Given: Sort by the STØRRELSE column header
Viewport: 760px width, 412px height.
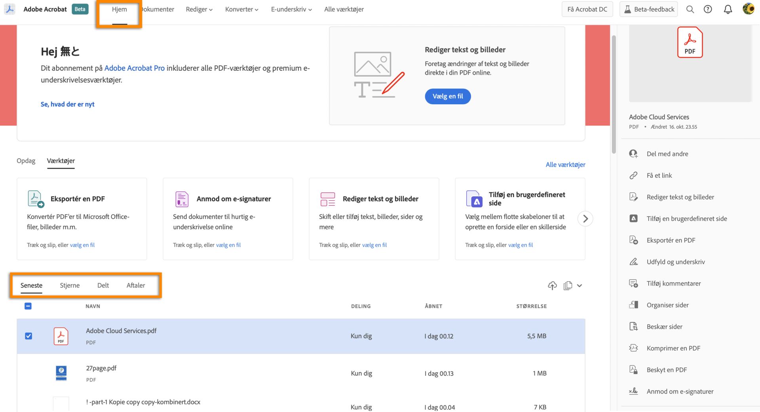Looking at the screenshot, I should [531, 306].
